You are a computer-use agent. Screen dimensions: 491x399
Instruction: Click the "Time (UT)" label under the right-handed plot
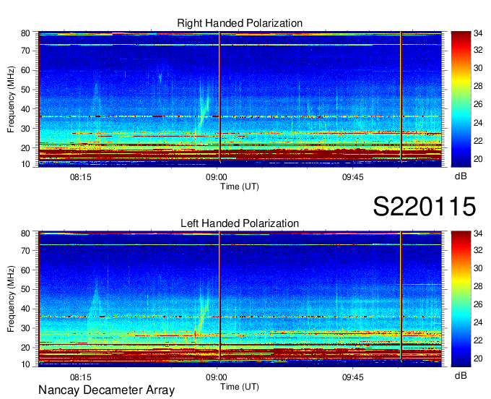point(240,186)
